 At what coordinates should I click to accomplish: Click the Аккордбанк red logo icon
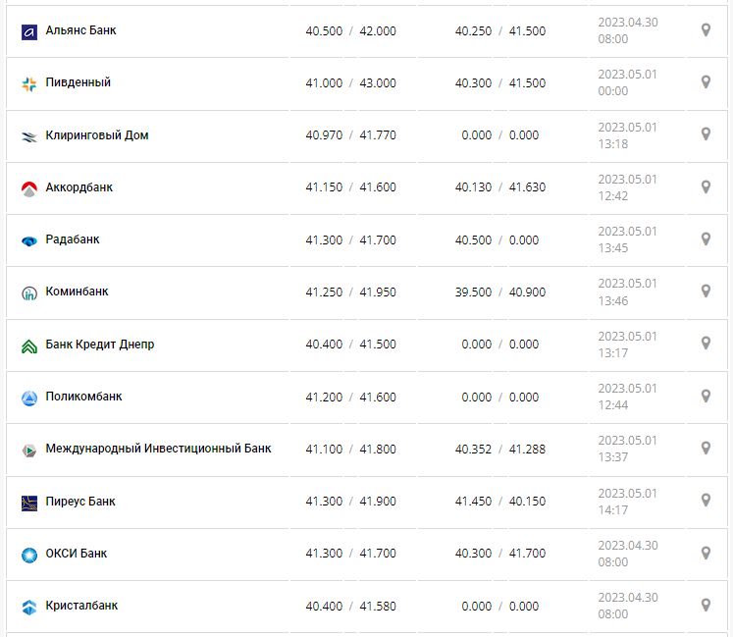(28, 188)
